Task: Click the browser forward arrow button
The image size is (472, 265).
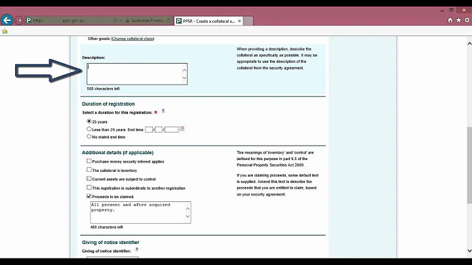Action: pos(18,20)
